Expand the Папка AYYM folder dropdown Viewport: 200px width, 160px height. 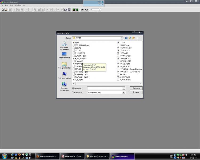point(122,38)
